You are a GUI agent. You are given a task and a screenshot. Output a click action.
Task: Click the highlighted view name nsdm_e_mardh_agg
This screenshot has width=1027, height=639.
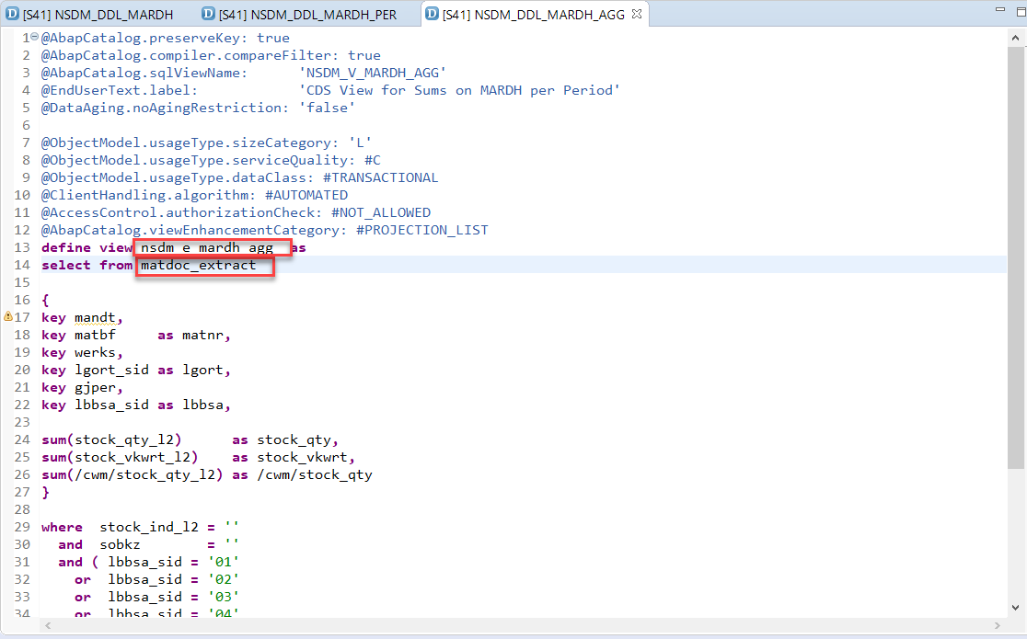[207, 248]
